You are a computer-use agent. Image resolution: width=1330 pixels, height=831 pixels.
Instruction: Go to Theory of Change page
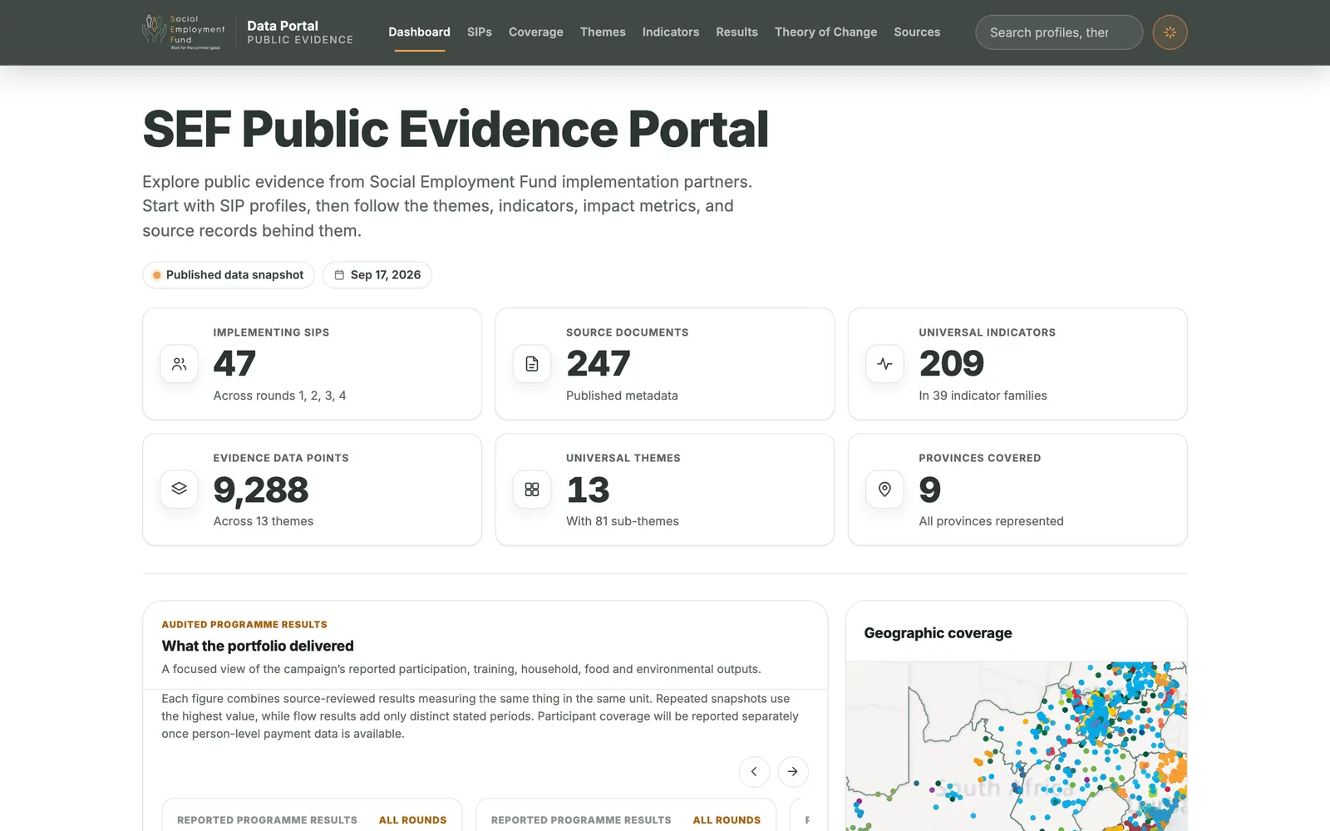[825, 32]
